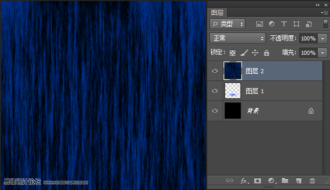This screenshot has width=330, height=190.
Task: Filter for smart object layers
Action: click(x=309, y=24)
